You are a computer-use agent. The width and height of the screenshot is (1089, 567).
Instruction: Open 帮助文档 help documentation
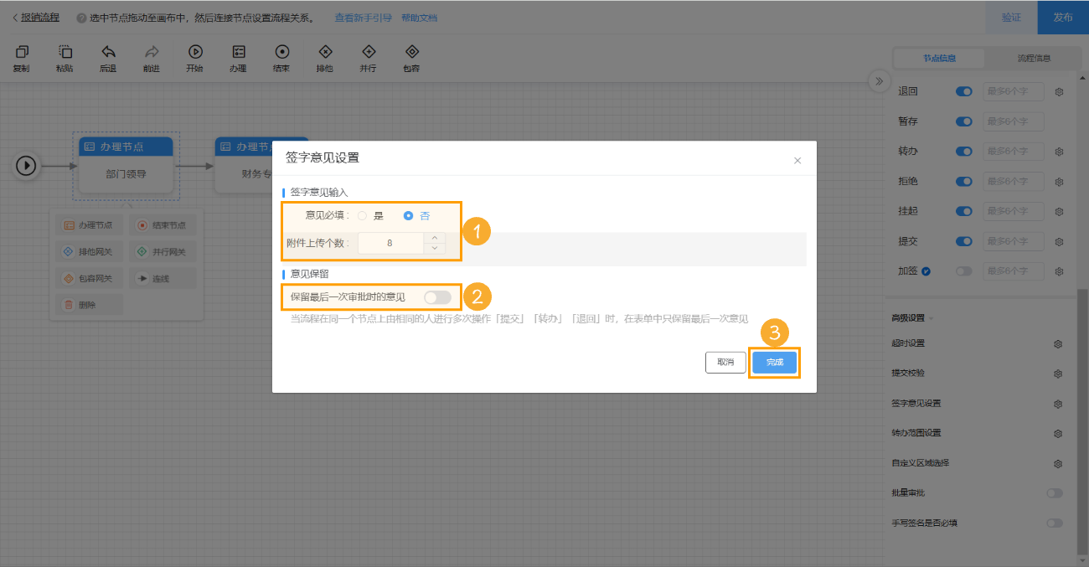click(x=419, y=17)
